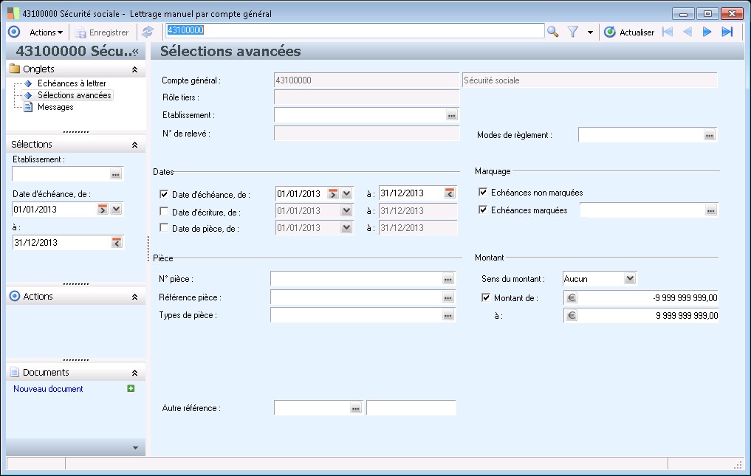Open the Date d'échéance start dropdown

[347, 193]
